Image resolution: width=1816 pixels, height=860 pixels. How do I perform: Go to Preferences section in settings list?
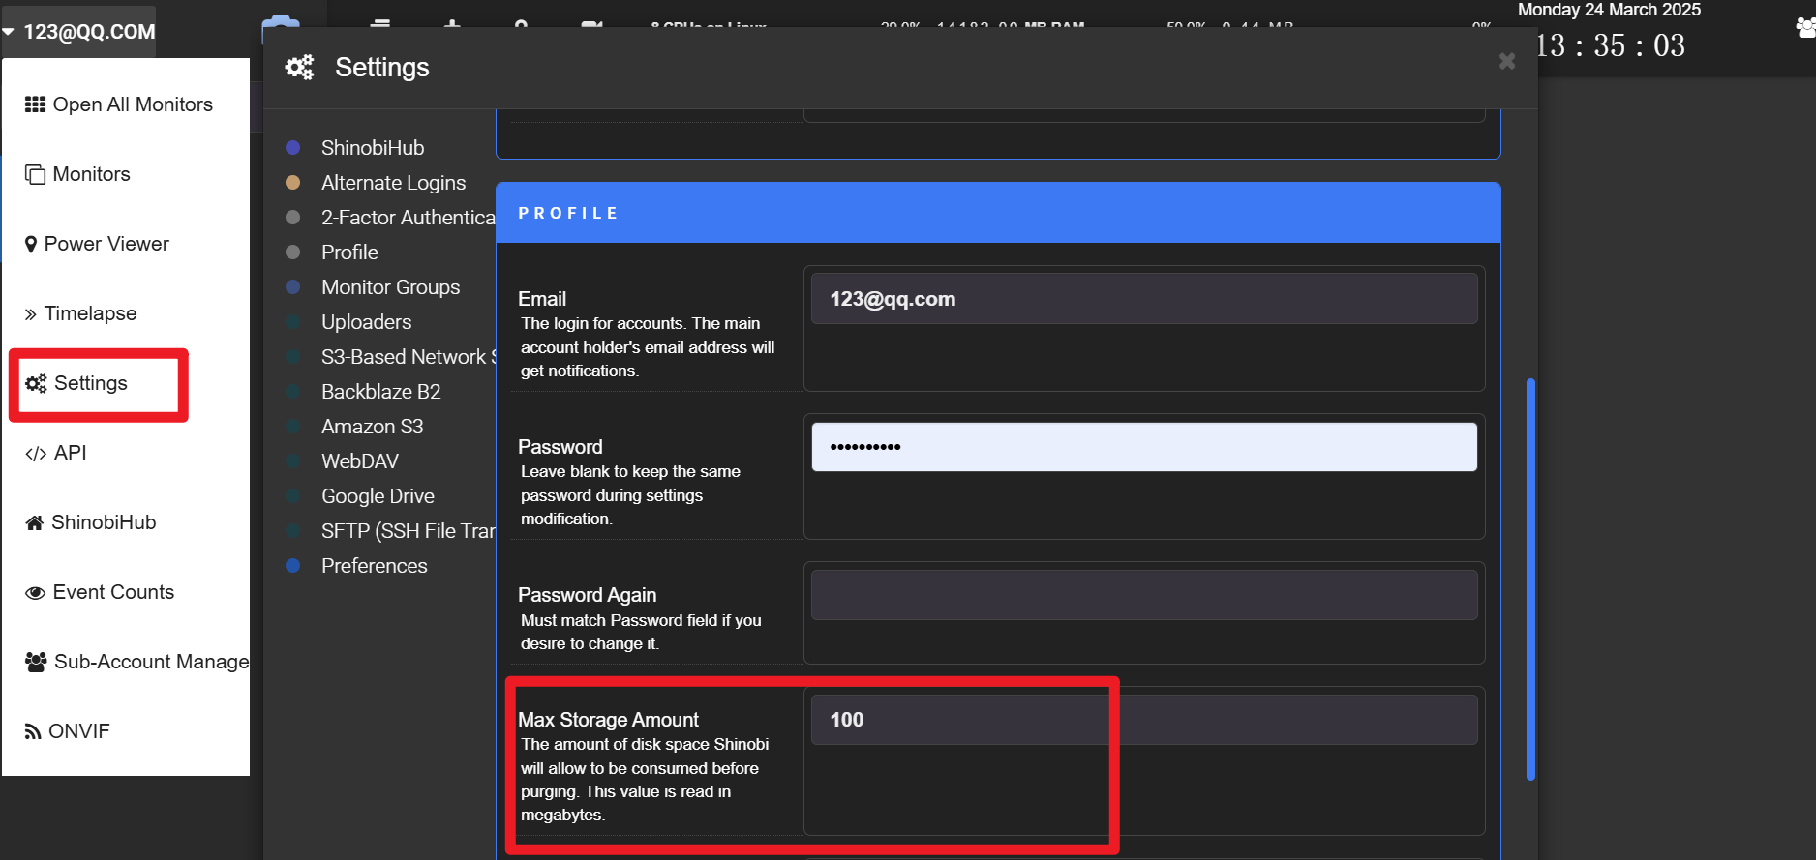[375, 566]
